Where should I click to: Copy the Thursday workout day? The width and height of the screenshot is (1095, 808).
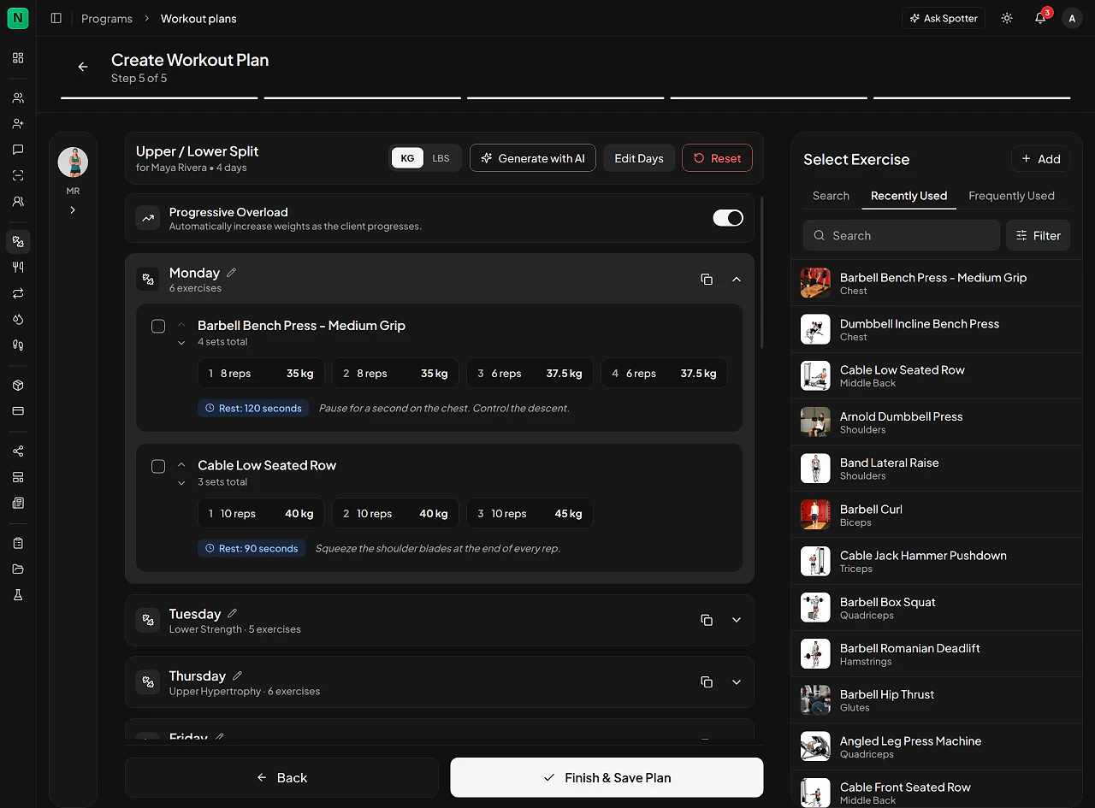pos(707,682)
